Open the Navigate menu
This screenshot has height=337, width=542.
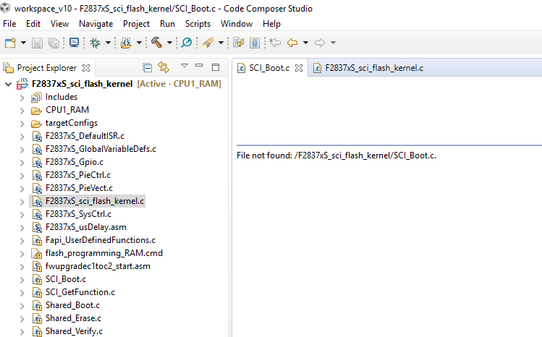point(96,24)
